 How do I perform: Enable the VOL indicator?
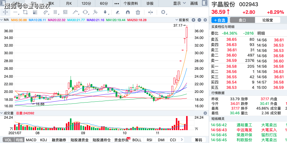pos(8,140)
